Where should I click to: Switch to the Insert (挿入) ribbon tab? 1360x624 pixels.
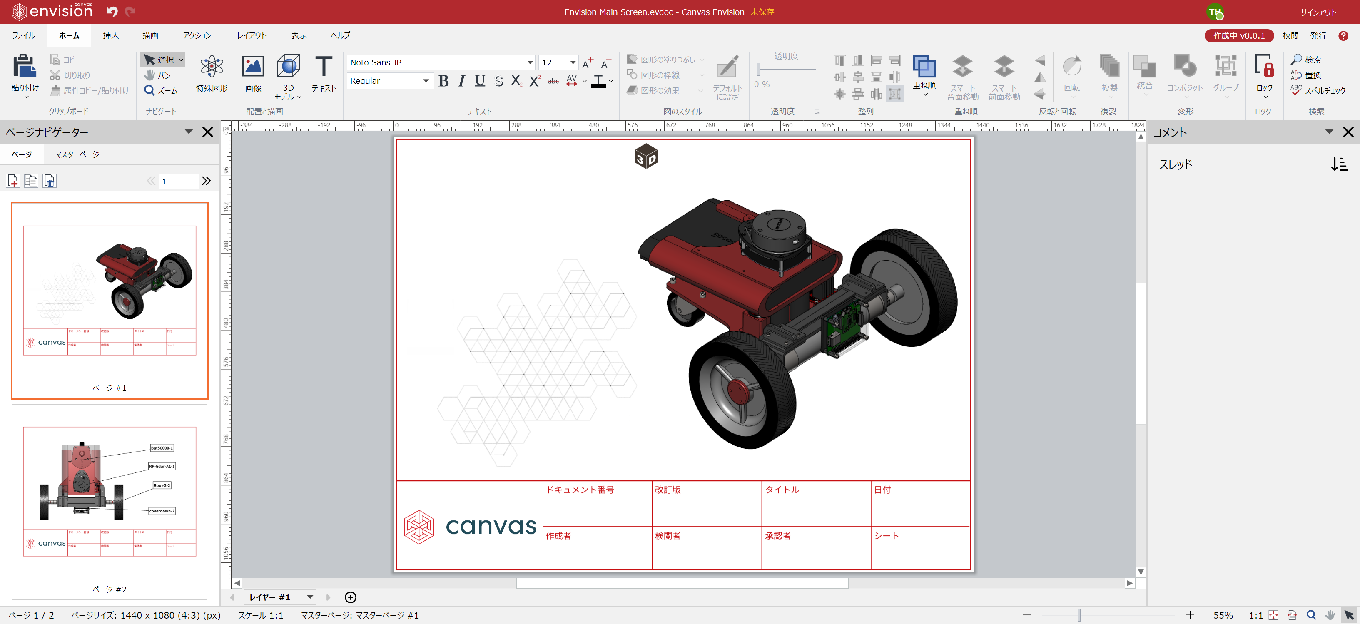[x=110, y=35]
